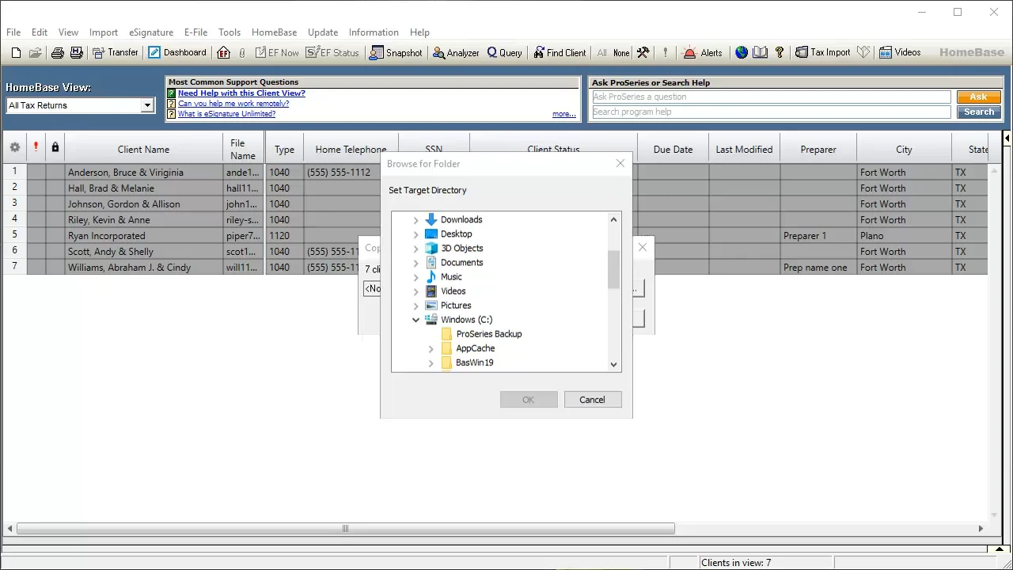Expand the Downloads folder node

(416, 220)
